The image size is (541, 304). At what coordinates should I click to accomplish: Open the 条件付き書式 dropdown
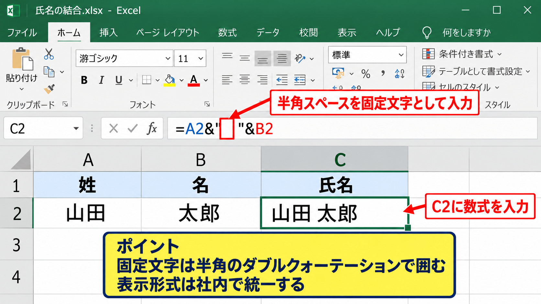462,54
